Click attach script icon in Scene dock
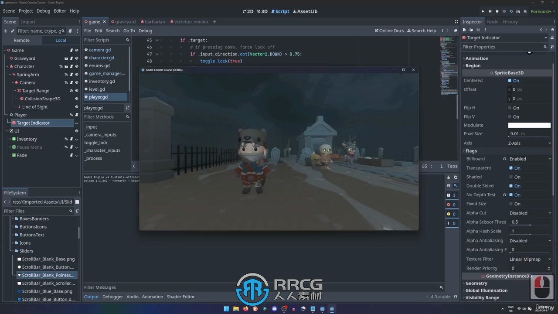 pyautogui.click(x=70, y=31)
